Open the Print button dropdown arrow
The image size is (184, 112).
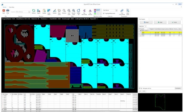coord(8,14)
